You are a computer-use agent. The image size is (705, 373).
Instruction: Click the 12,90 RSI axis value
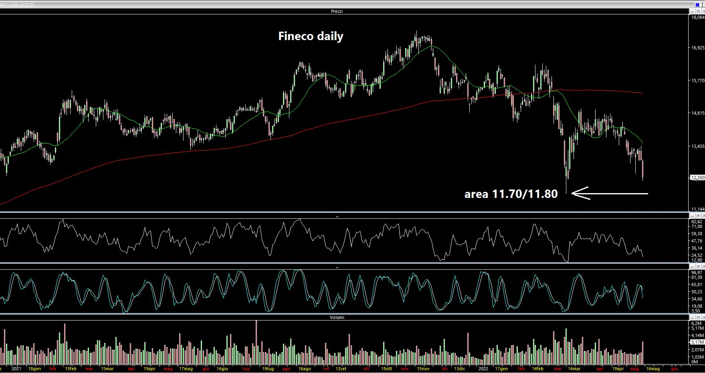pos(697,260)
